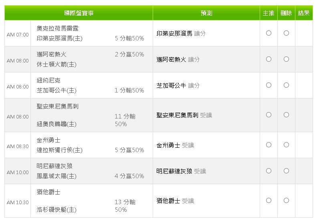This screenshot has height=223, width=317.
Task: Select 主推 radio for 金州勇士 row
Action: (269, 145)
